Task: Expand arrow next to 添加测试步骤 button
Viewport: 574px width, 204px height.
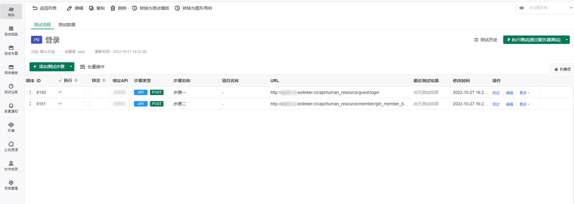Action: click(x=71, y=66)
